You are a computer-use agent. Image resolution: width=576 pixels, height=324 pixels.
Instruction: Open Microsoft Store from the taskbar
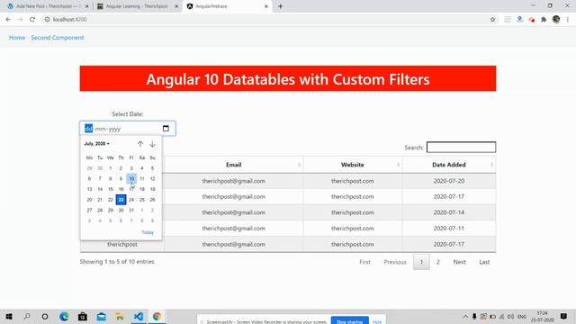pos(83,316)
